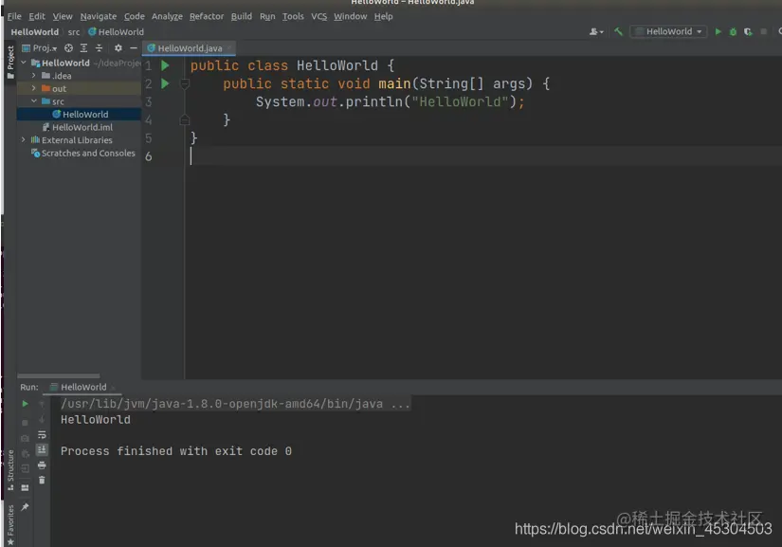Click the Project panel horizontal scrollbar
Image resolution: width=782 pixels, height=547 pixels.
click(59, 375)
